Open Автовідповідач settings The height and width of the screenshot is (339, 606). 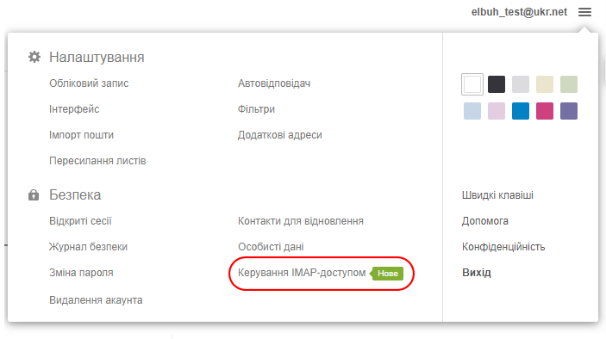(274, 83)
